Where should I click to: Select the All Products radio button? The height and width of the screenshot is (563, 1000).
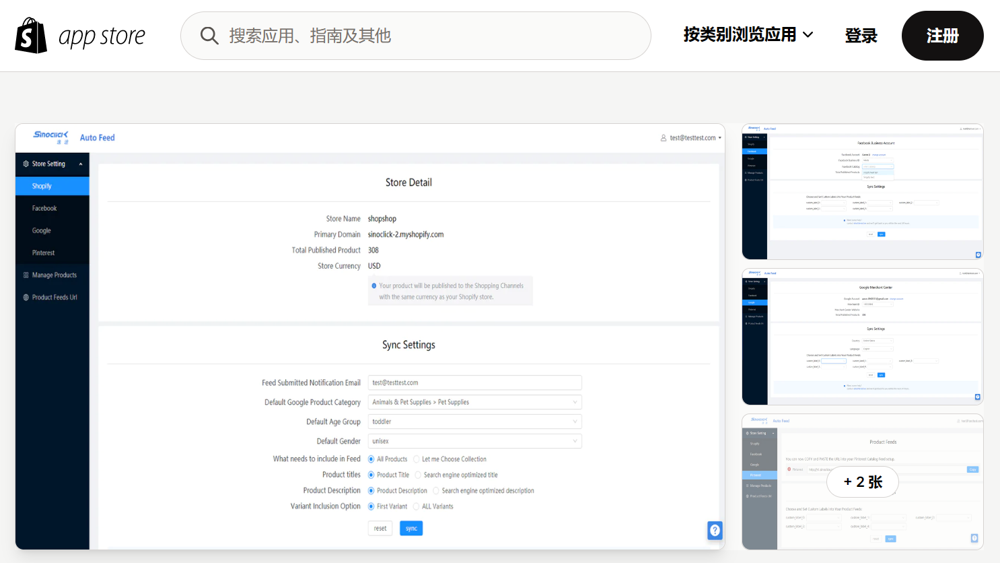[371, 459]
